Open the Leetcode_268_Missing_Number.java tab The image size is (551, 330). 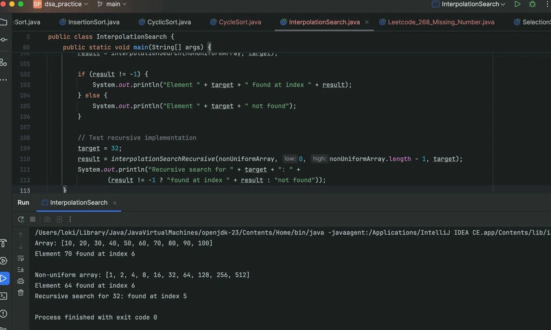click(437, 22)
